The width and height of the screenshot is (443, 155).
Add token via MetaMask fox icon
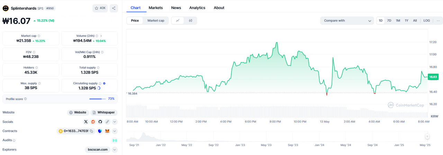107,131
